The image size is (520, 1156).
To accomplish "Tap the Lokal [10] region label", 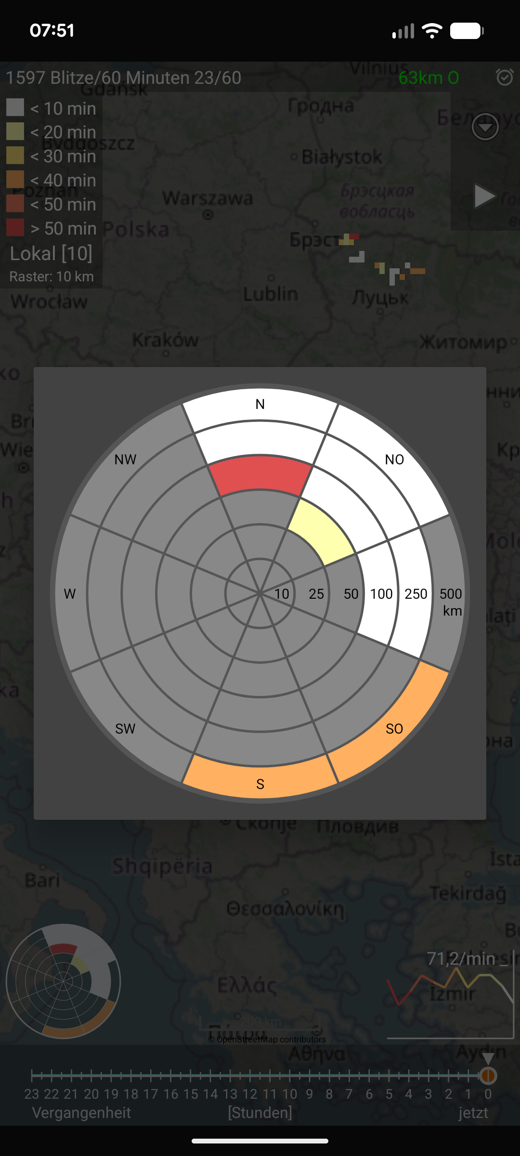I will coord(51,253).
